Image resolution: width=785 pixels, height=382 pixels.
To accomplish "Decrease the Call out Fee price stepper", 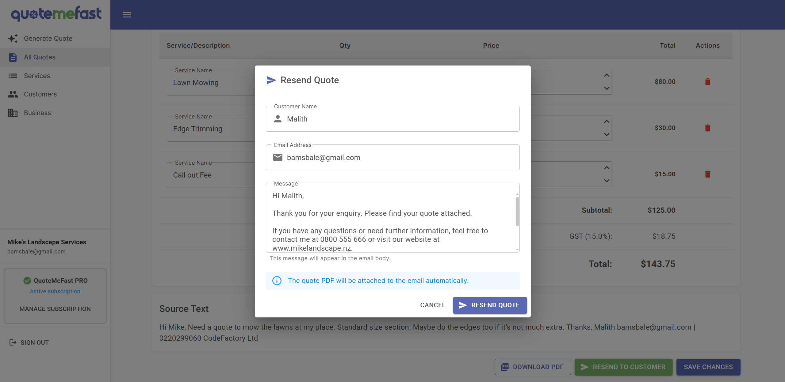I will point(607,181).
